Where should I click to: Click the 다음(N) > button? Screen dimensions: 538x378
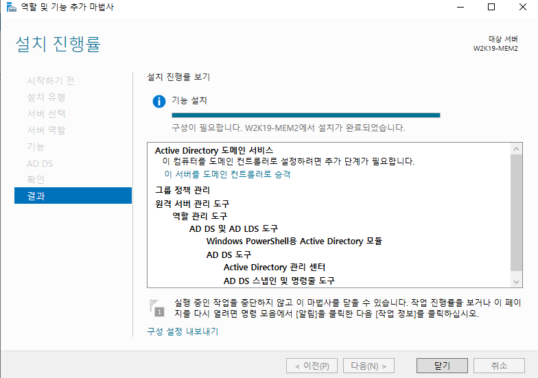[369, 366]
